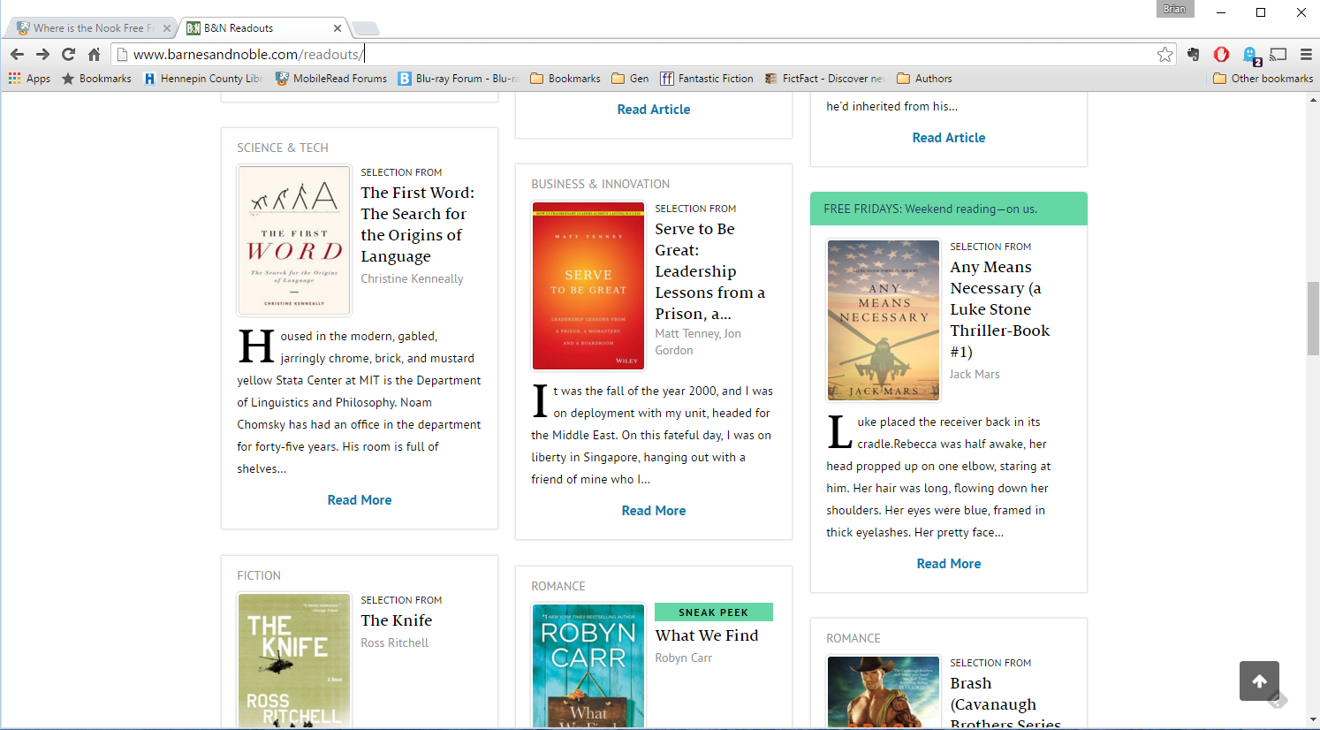This screenshot has height=730, width=1320.
Task: Open the Opera extension icon
Action: (1222, 54)
